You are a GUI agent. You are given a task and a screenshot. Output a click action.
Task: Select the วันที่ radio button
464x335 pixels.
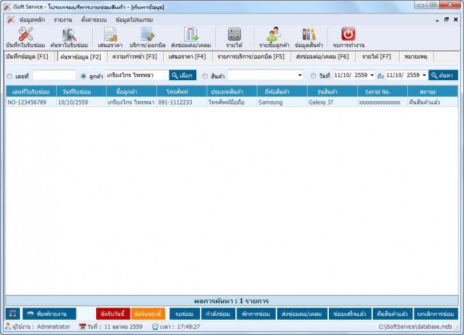[313, 76]
